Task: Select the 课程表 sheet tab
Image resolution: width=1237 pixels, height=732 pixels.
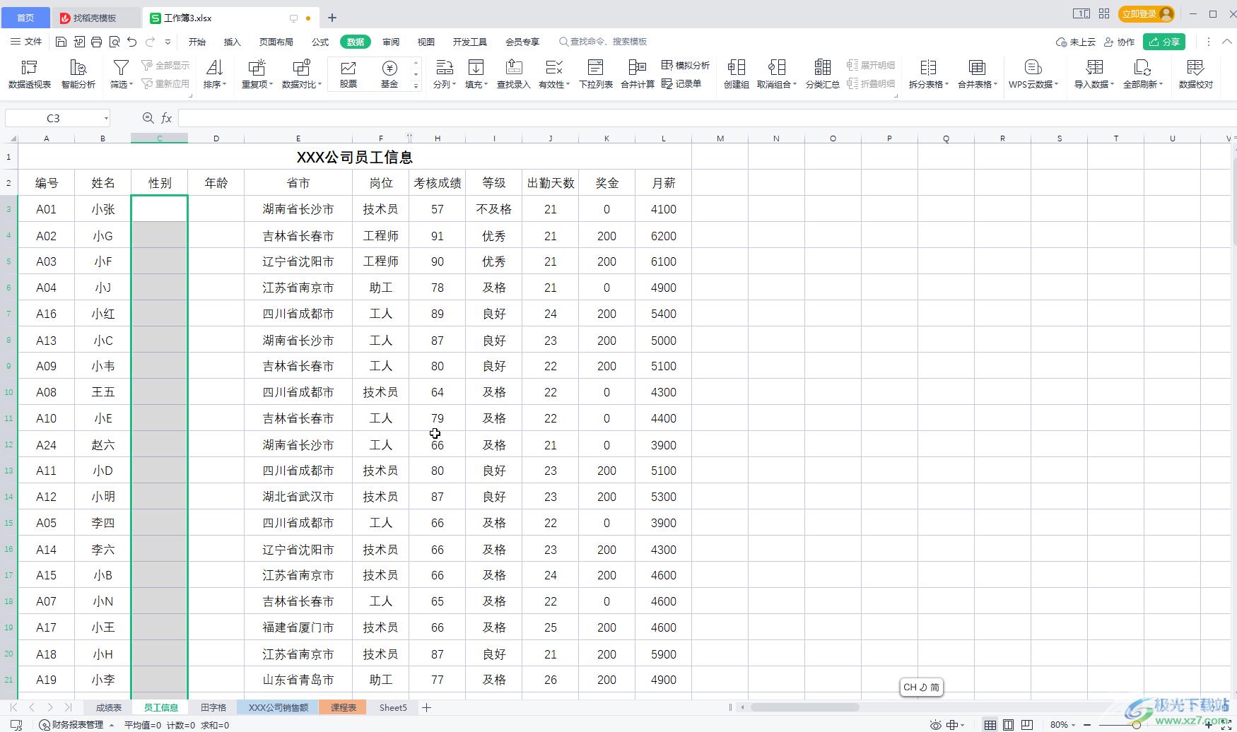Action: (344, 707)
